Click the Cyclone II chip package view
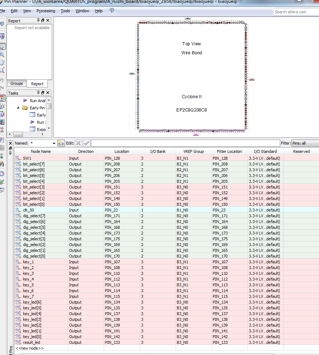This screenshot has width=319, height=355. [x=192, y=77]
